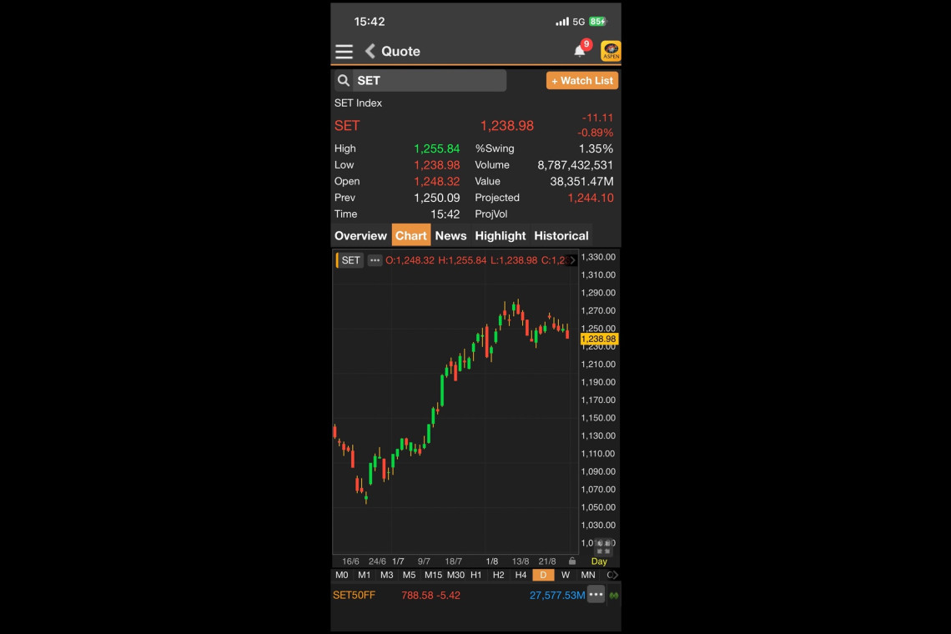951x634 pixels.
Task: Select the M0 timeframe
Action: (342, 575)
